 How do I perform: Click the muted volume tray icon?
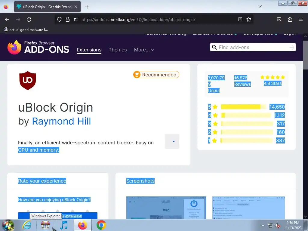click(x=278, y=226)
